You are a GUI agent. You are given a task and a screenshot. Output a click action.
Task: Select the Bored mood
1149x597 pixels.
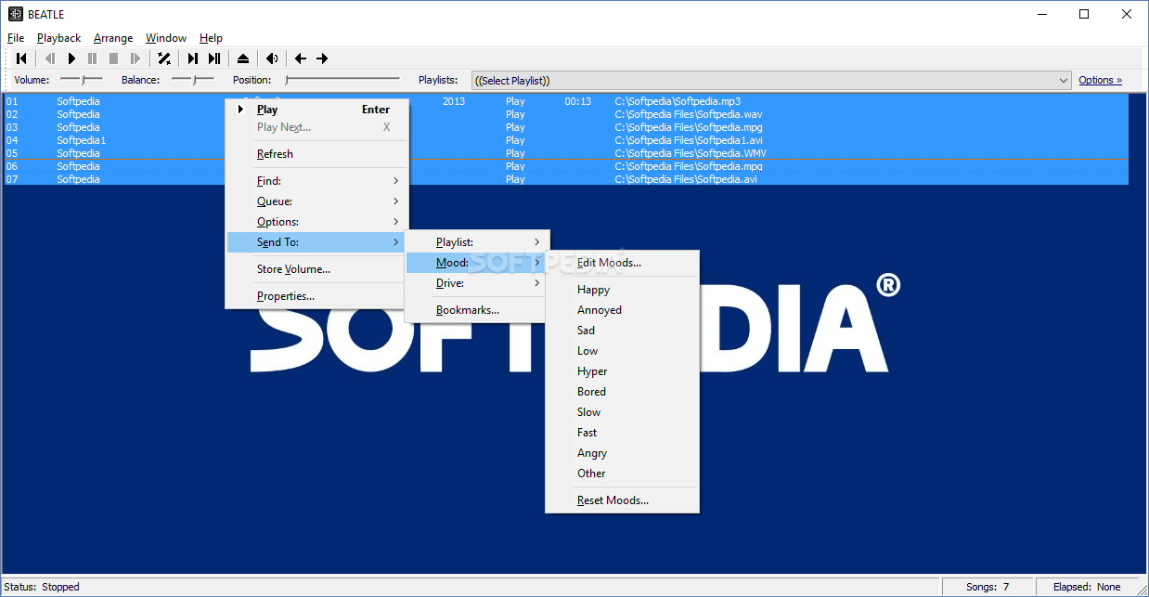[622, 392]
